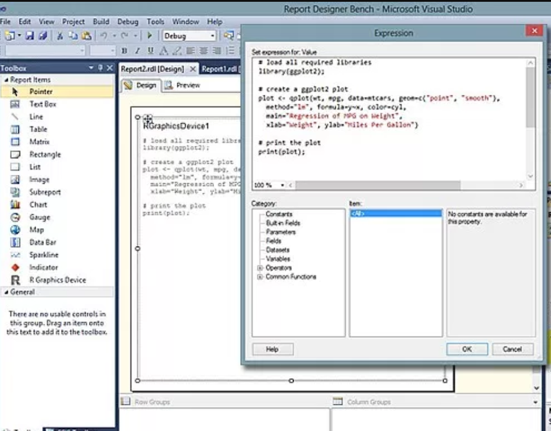
Task: Click Cancel in Expression dialog
Action: tap(512, 349)
